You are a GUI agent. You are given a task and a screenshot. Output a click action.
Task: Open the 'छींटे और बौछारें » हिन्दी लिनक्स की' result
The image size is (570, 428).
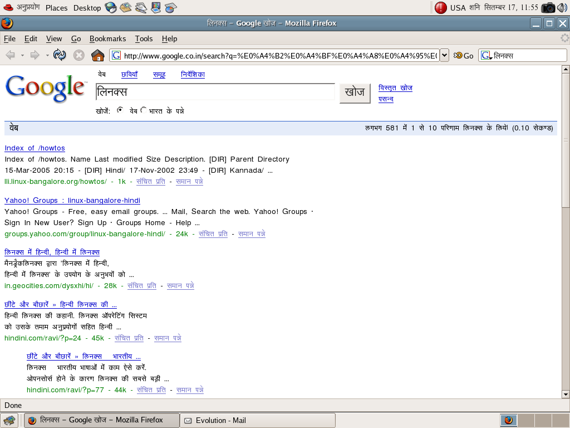(60, 304)
